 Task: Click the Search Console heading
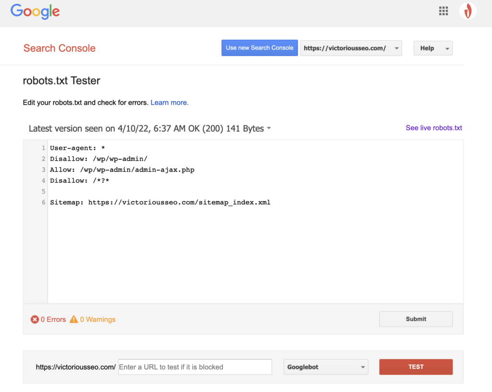(x=59, y=48)
